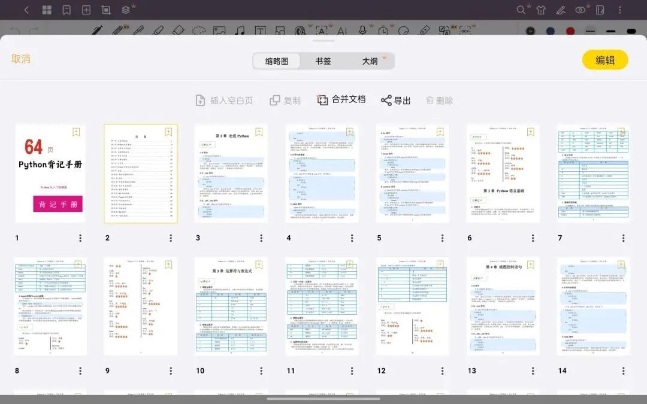Open page 10 thumbnail
The image size is (647, 404).
(x=231, y=306)
